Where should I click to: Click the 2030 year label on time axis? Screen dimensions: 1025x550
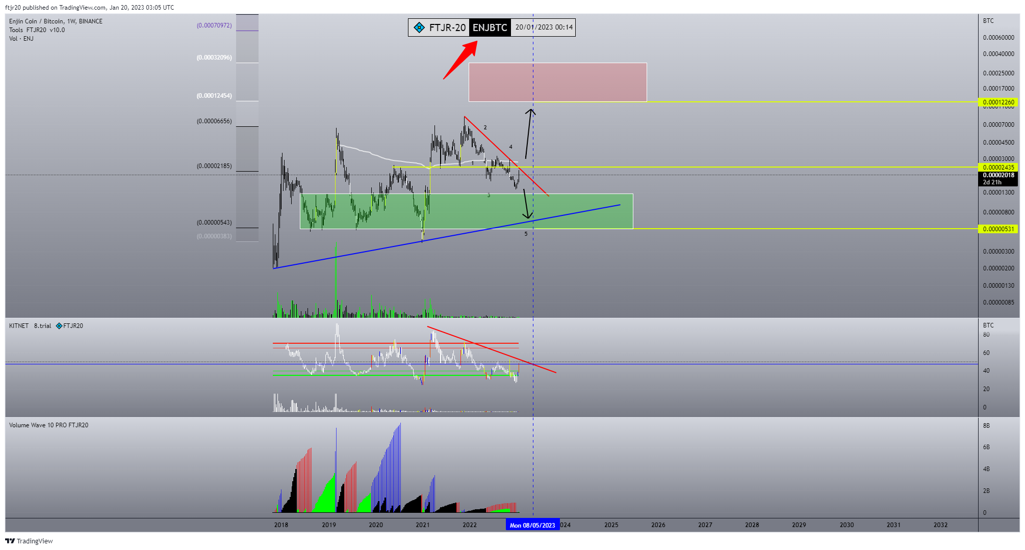(847, 525)
